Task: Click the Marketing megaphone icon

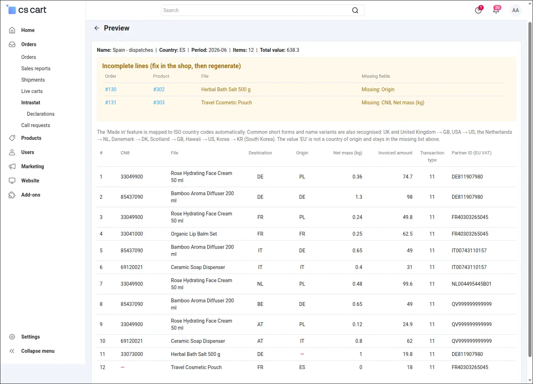Action: (12, 166)
